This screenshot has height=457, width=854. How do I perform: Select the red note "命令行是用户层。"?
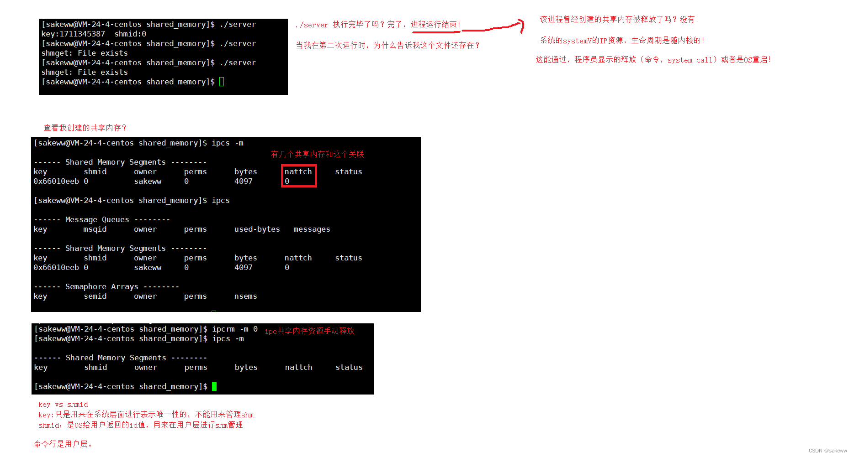click(x=63, y=444)
